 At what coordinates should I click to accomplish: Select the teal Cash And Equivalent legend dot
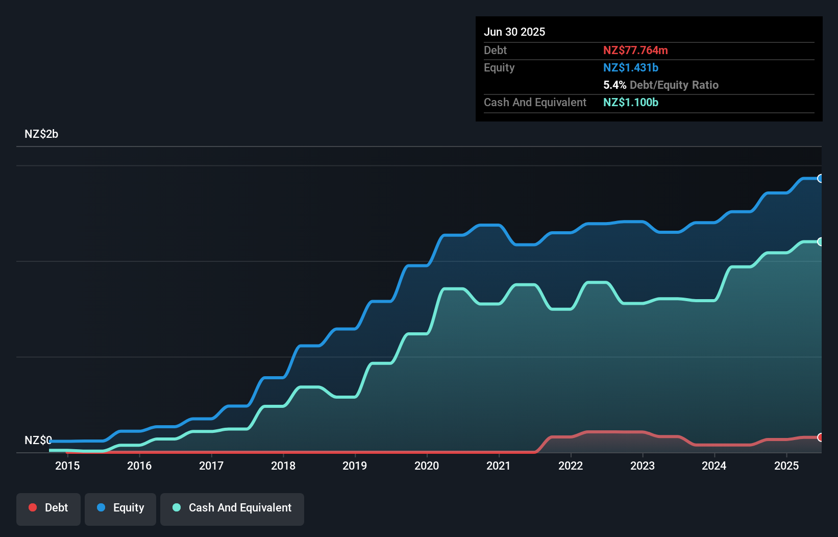[176, 507]
